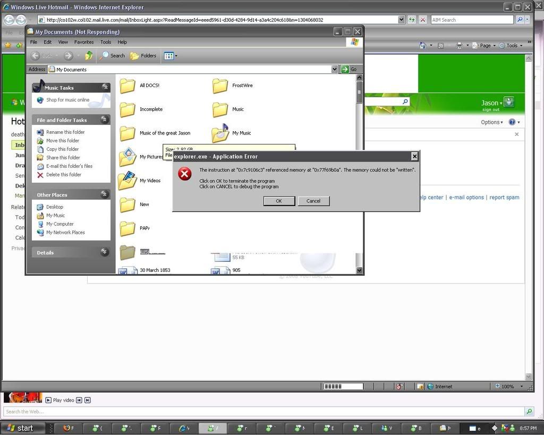Image resolution: width=544 pixels, height=435 pixels.
Task: Close the explorer.exe Application Error dialog
Action: 414,157
